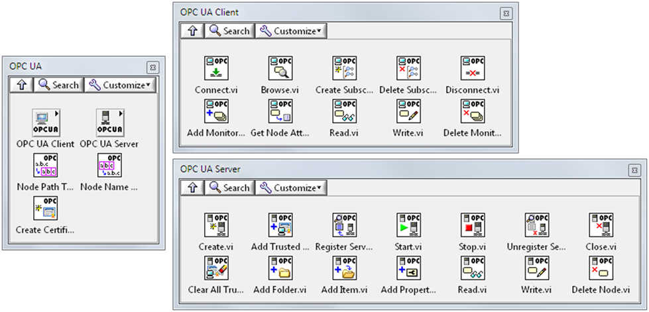649x312 pixels.
Task: Click Search button in OPC UA Client palette
Action: (229, 30)
